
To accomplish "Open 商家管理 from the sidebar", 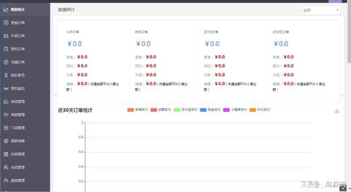I will pos(25,115).
